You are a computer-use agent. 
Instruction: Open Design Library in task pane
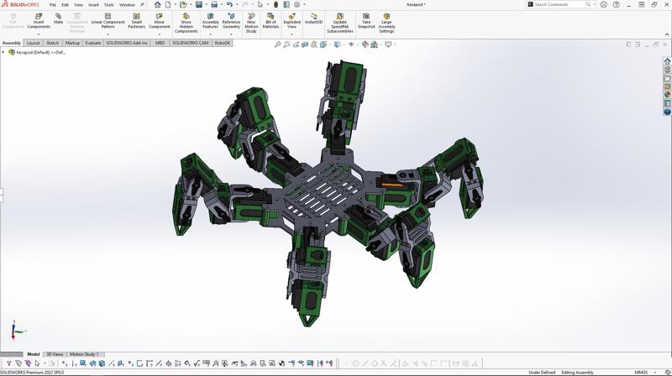point(667,70)
